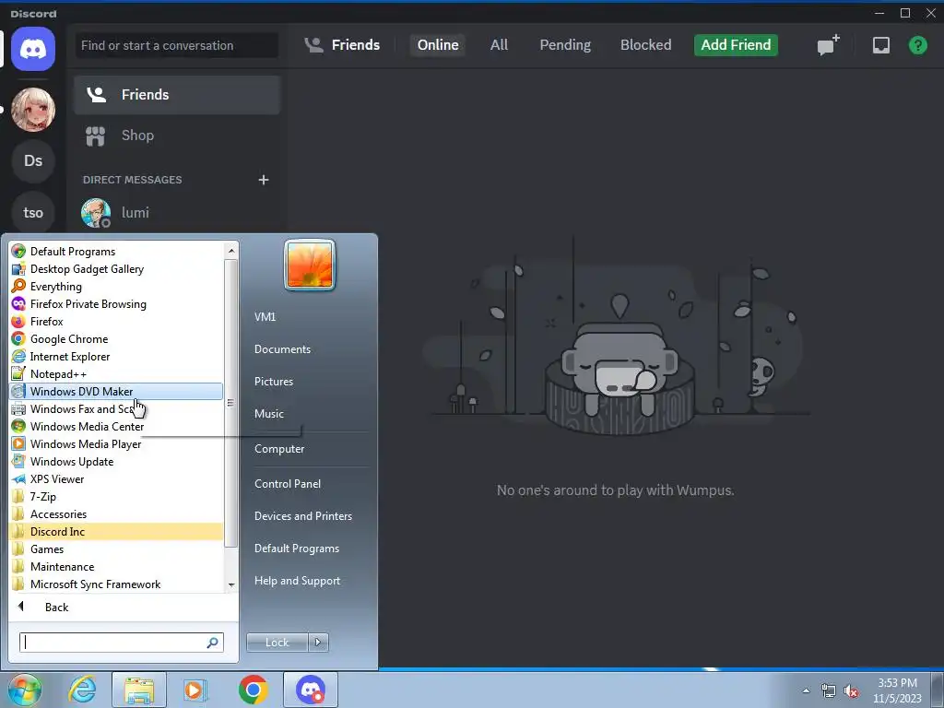The image size is (944, 708).
Task: Click the Windows Start orb
Action: (25, 690)
